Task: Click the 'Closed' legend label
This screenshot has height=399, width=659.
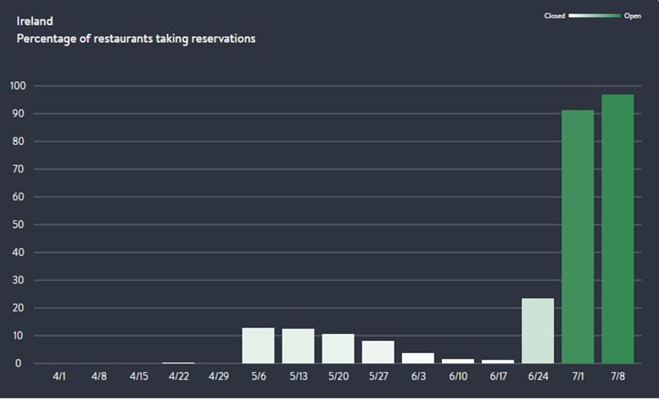Action: click(554, 16)
